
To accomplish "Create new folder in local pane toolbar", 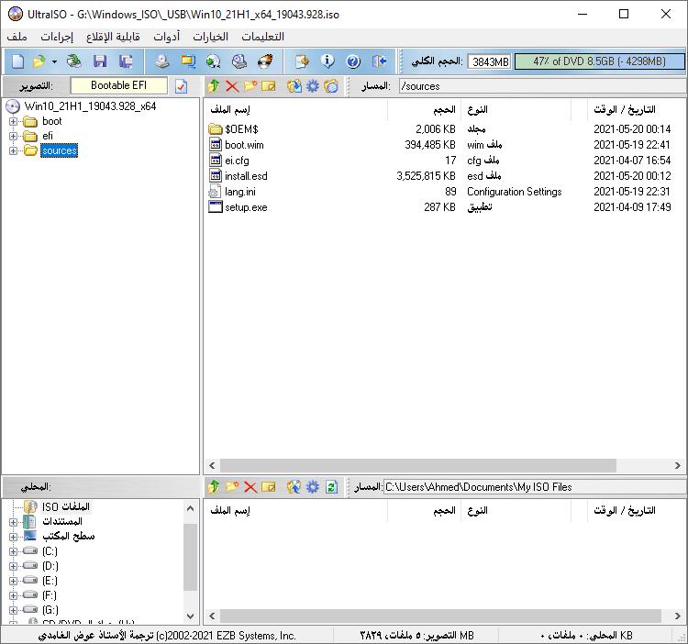I will coord(232,486).
